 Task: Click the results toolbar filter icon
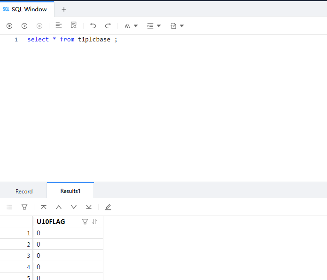point(24,207)
